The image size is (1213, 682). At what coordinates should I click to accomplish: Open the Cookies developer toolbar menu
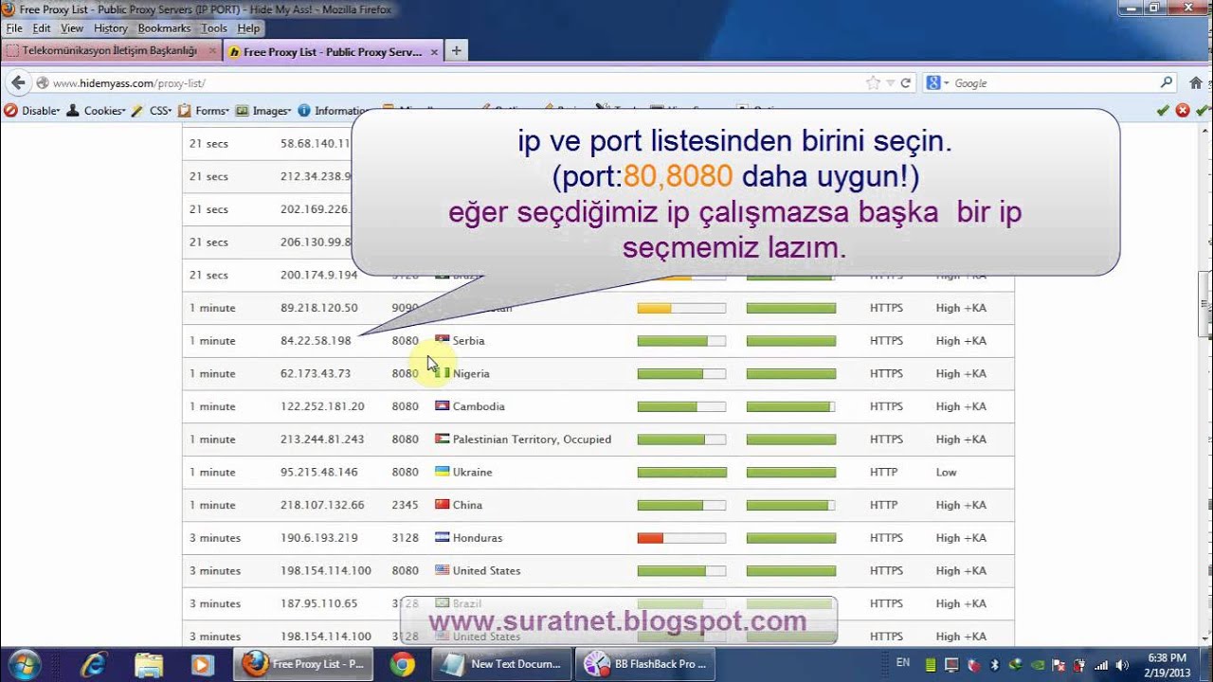[x=97, y=111]
